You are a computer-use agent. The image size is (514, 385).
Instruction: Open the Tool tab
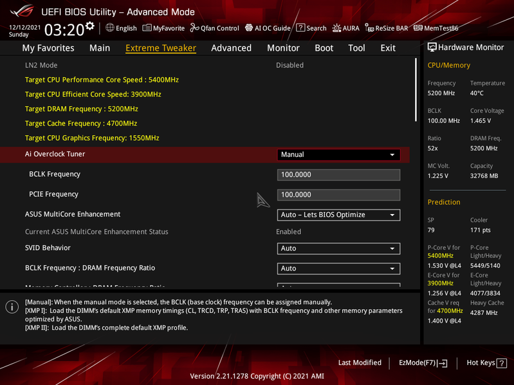356,48
